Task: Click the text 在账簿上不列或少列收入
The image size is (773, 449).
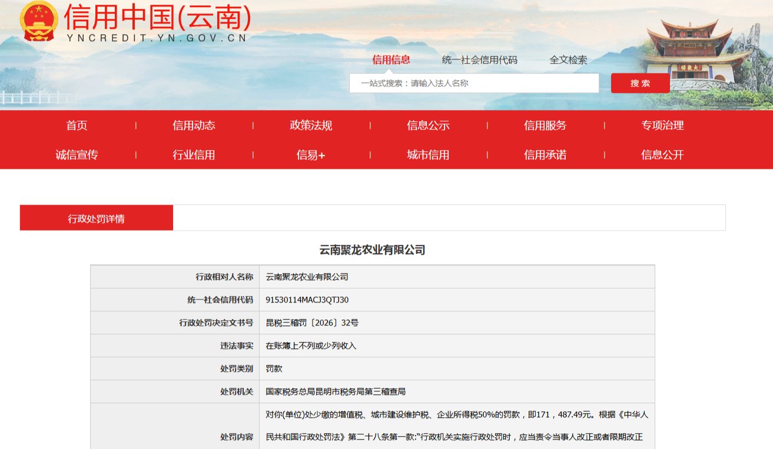Action: [x=311, y=345]
